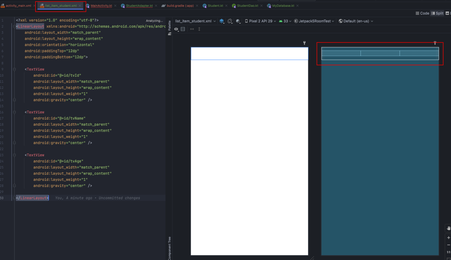
Task: Close the build.gradle (:app) tab
Action: 197,6
